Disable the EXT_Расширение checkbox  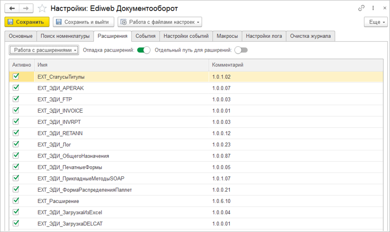pos(16,200)
